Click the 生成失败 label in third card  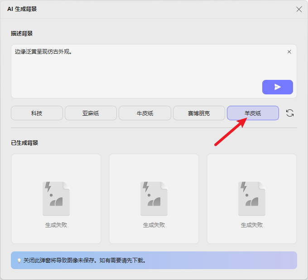pos(252,225)
